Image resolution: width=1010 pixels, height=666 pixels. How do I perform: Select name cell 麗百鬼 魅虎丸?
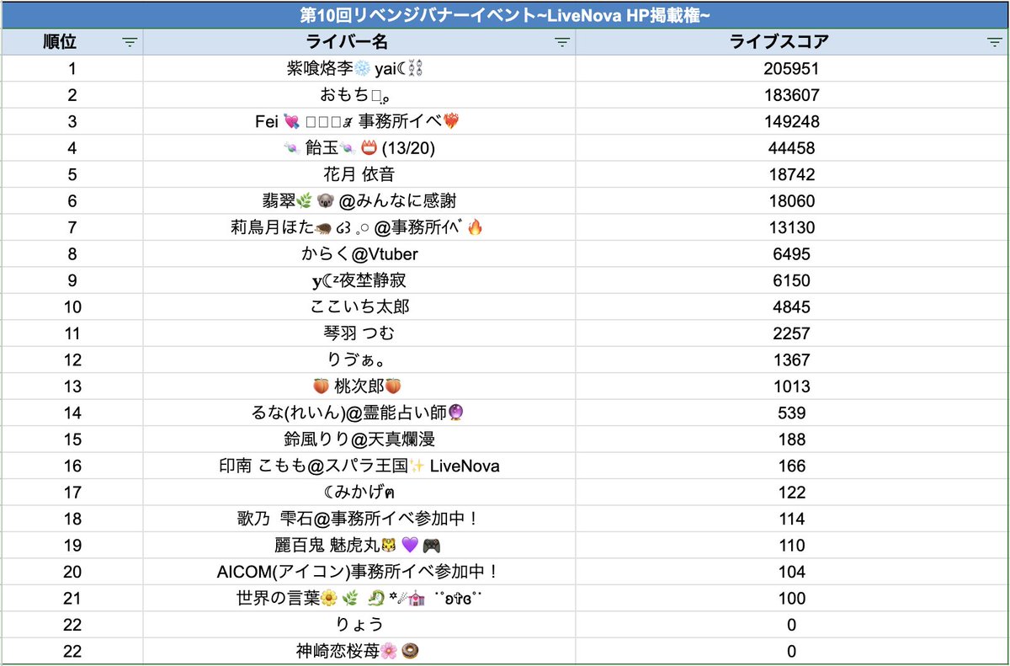click(359, 546)
